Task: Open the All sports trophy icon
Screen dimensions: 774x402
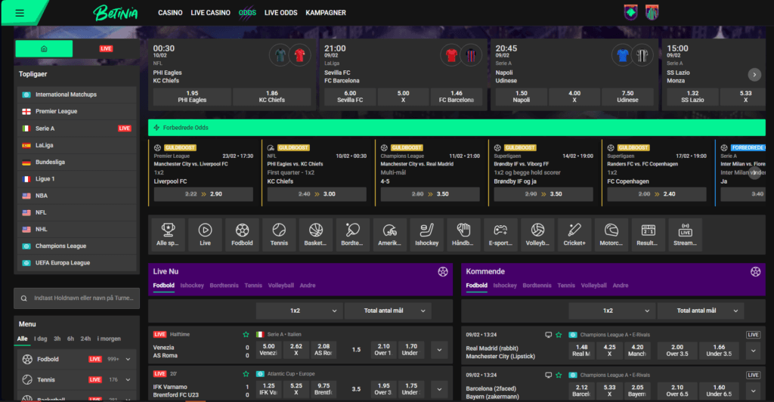Action: [x=168, y=234]
